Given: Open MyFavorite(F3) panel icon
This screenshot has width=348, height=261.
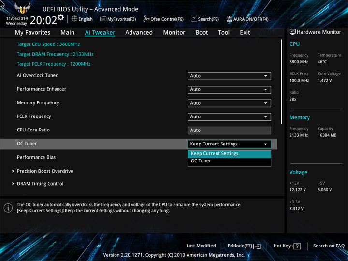Looking at the screenshot, I should pyautogui.click(x=103, y=19).
